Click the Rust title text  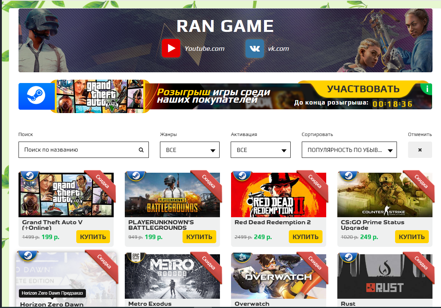pos(348,304)
